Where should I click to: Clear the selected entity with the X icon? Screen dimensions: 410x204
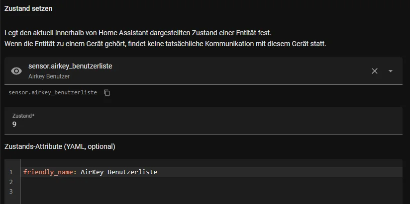(375, 71)
